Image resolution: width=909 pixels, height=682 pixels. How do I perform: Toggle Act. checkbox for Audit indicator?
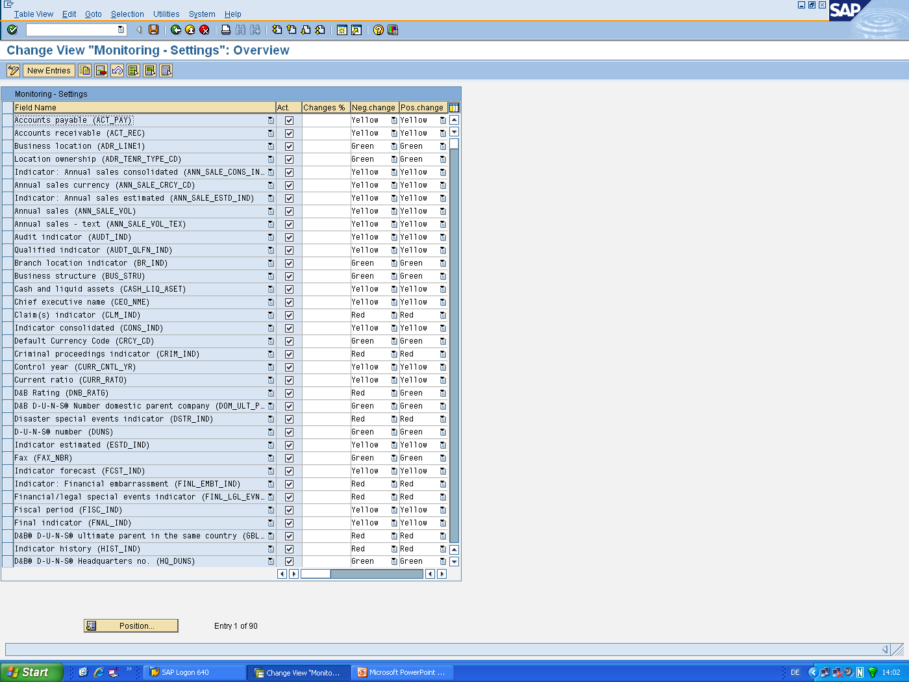[x=289, y=237]
